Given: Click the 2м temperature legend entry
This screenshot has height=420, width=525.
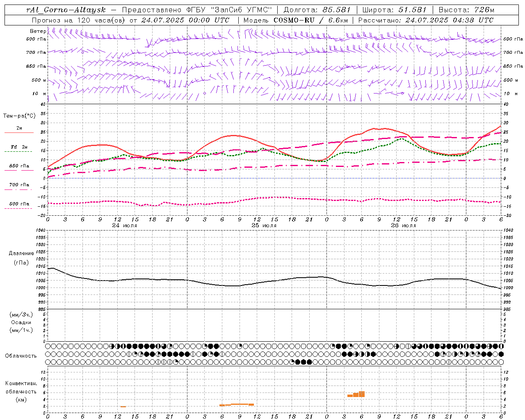Looking at the screenshot, I should (19, 128).
